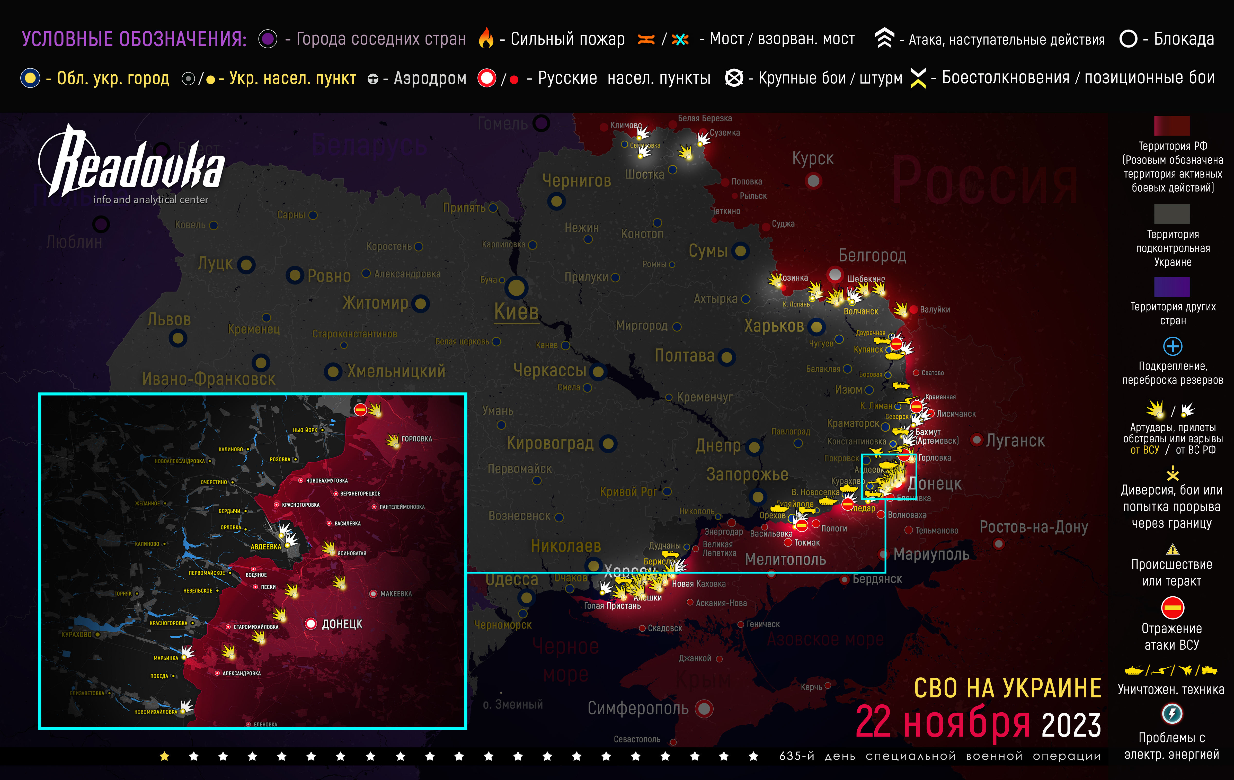Click the red Russian territory color swatch
Screen dimensions: 1234x780
[x=1172, y=125]
